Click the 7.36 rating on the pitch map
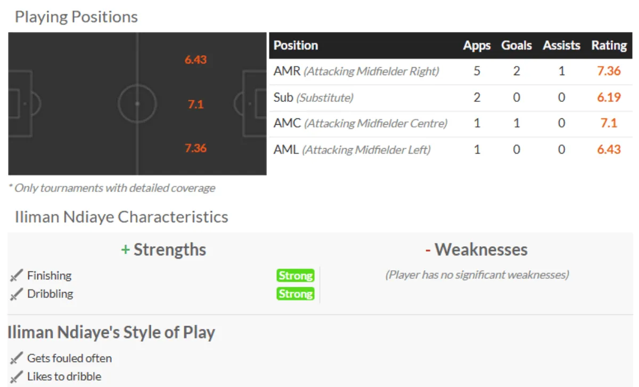This screenshot has width=639, height=387. [x=195, y=148]
